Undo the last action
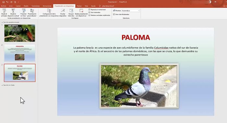Viewport: 227px width, 123px height. pos(7,2)
